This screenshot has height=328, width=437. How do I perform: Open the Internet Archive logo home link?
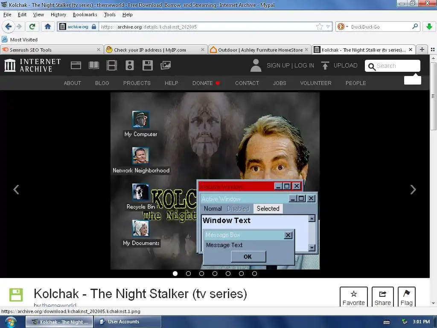point(32,65)
